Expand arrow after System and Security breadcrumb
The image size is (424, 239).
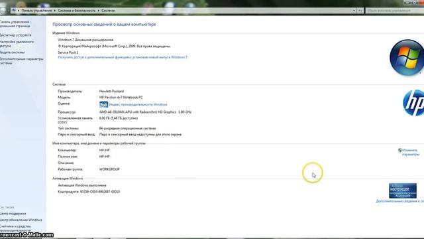pos(99,11)
